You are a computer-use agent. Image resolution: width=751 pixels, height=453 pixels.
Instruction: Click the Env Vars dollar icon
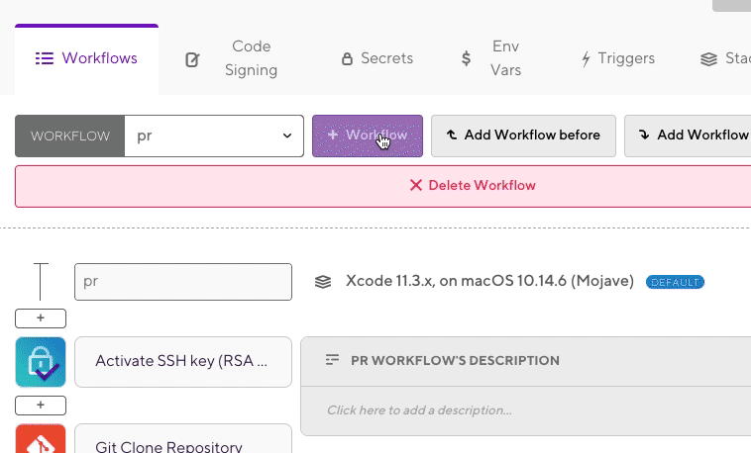coord(466,58)
